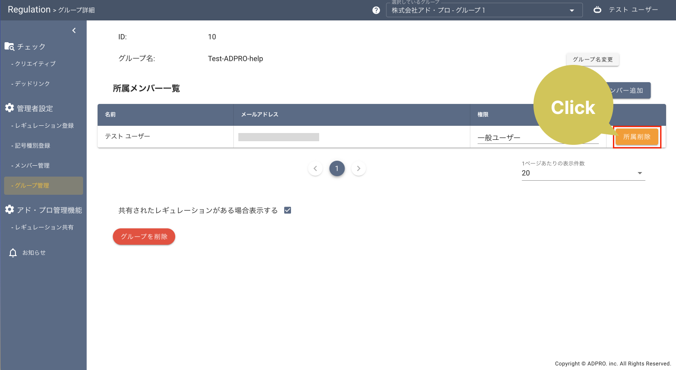Click the user avatar icon in header
The height and width of the screenshot is (370, 676).
click(597, 10)
